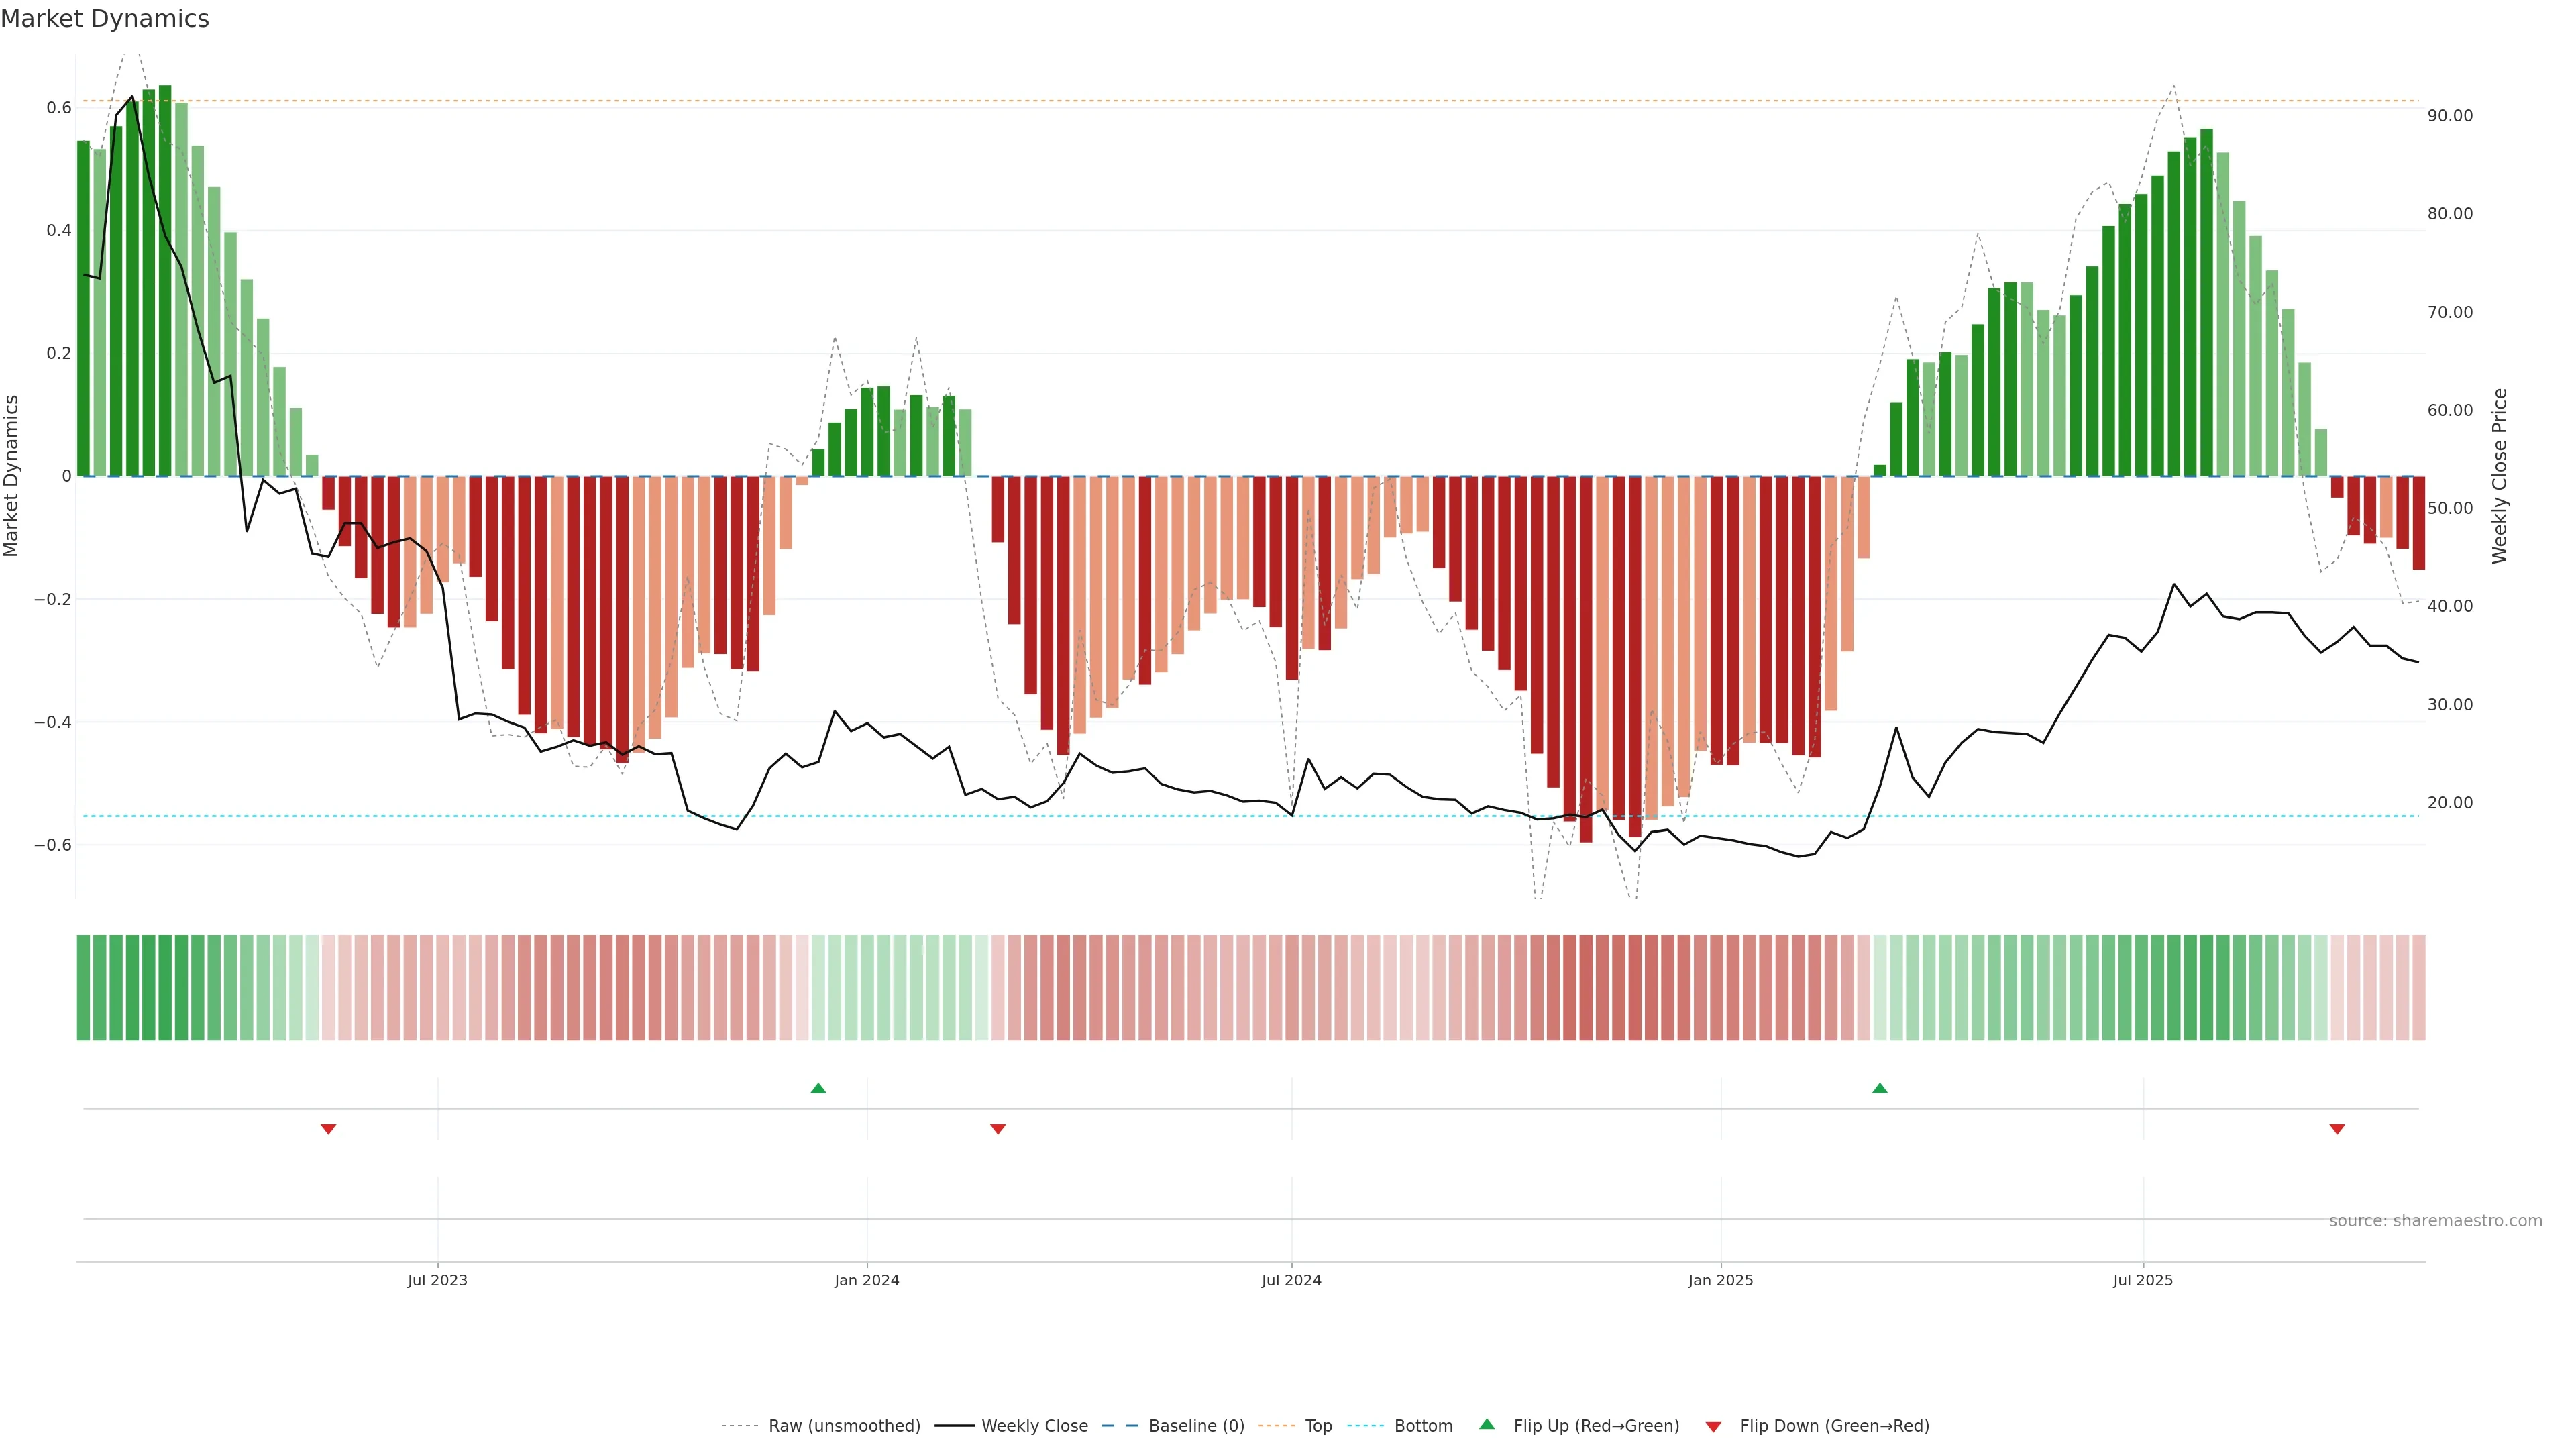Click red flip-down marker after Jul 2025
Viewport: 2576px width, 1449px height.
tap(2337, 1129)
